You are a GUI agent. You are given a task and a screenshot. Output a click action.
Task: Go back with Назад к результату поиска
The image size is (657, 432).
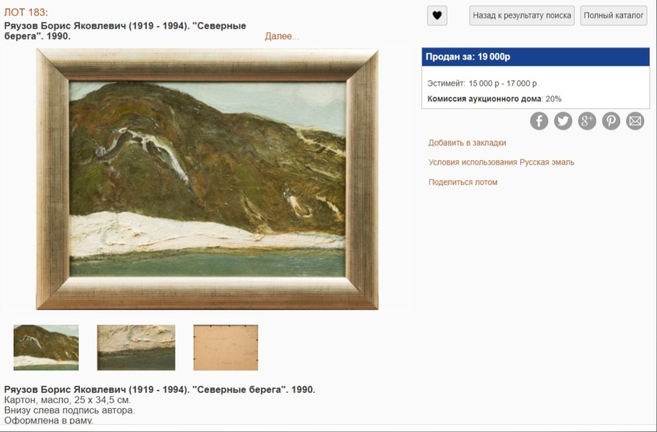[521, 15]
